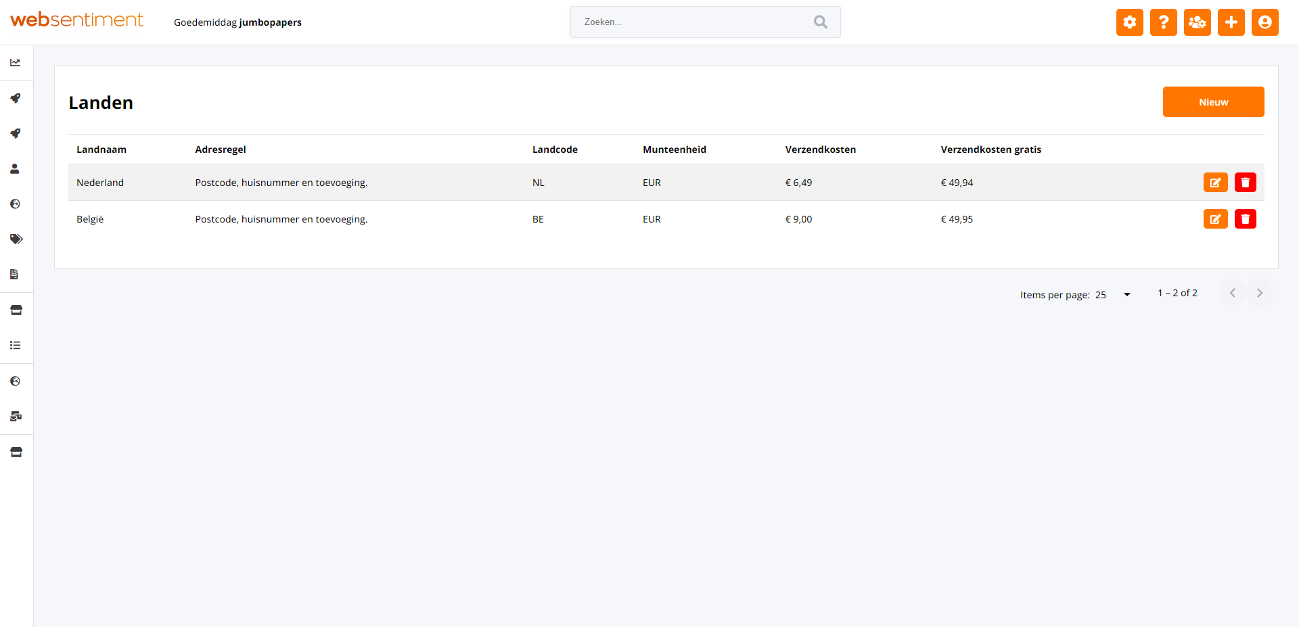1299x627 pixels.
Task: Open the document icon in sidebar
Action: [x=15, y=275]
